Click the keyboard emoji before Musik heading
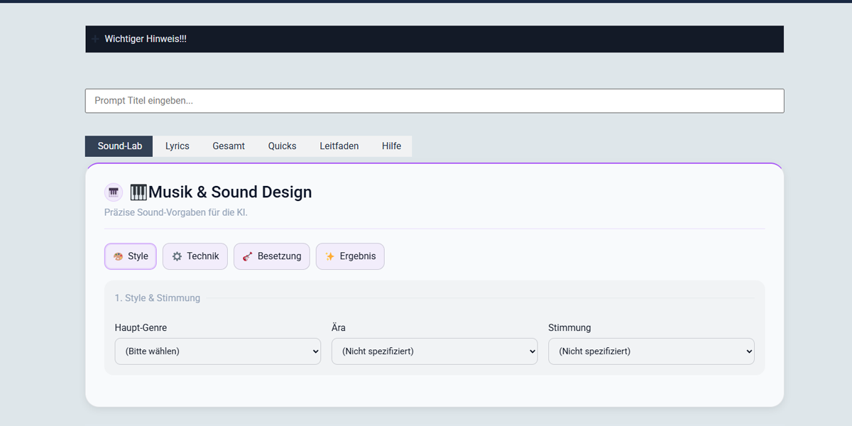Image resolution: width=852 pixels, height=426 pixels. click(138, 192)
